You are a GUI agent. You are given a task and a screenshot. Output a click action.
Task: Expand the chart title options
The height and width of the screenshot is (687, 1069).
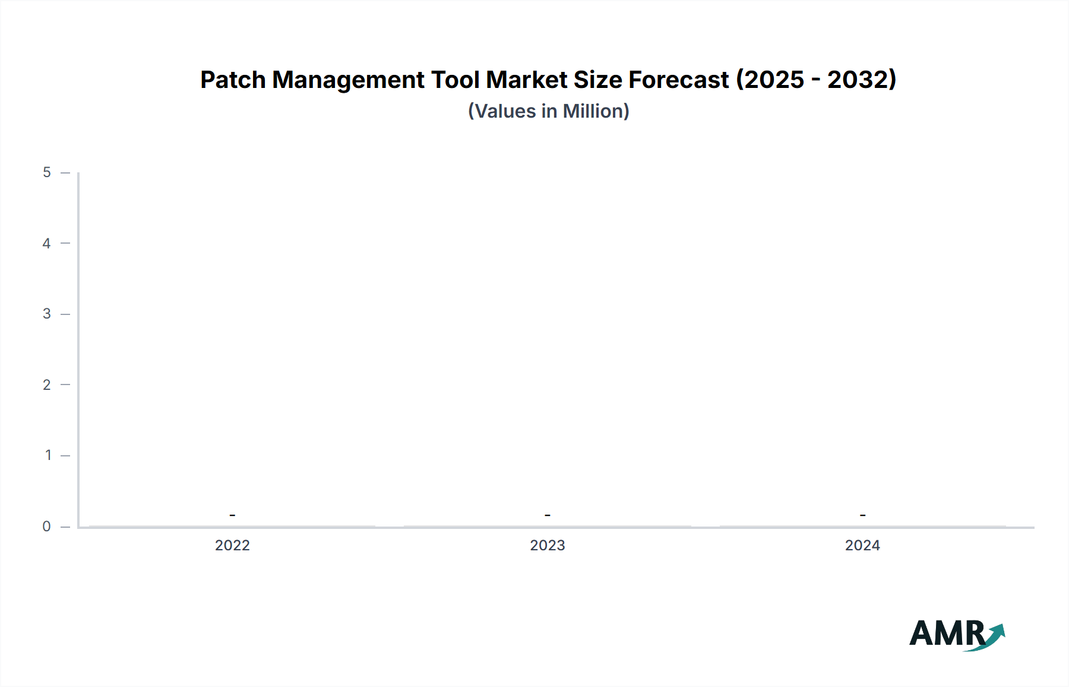click(548, 79)
